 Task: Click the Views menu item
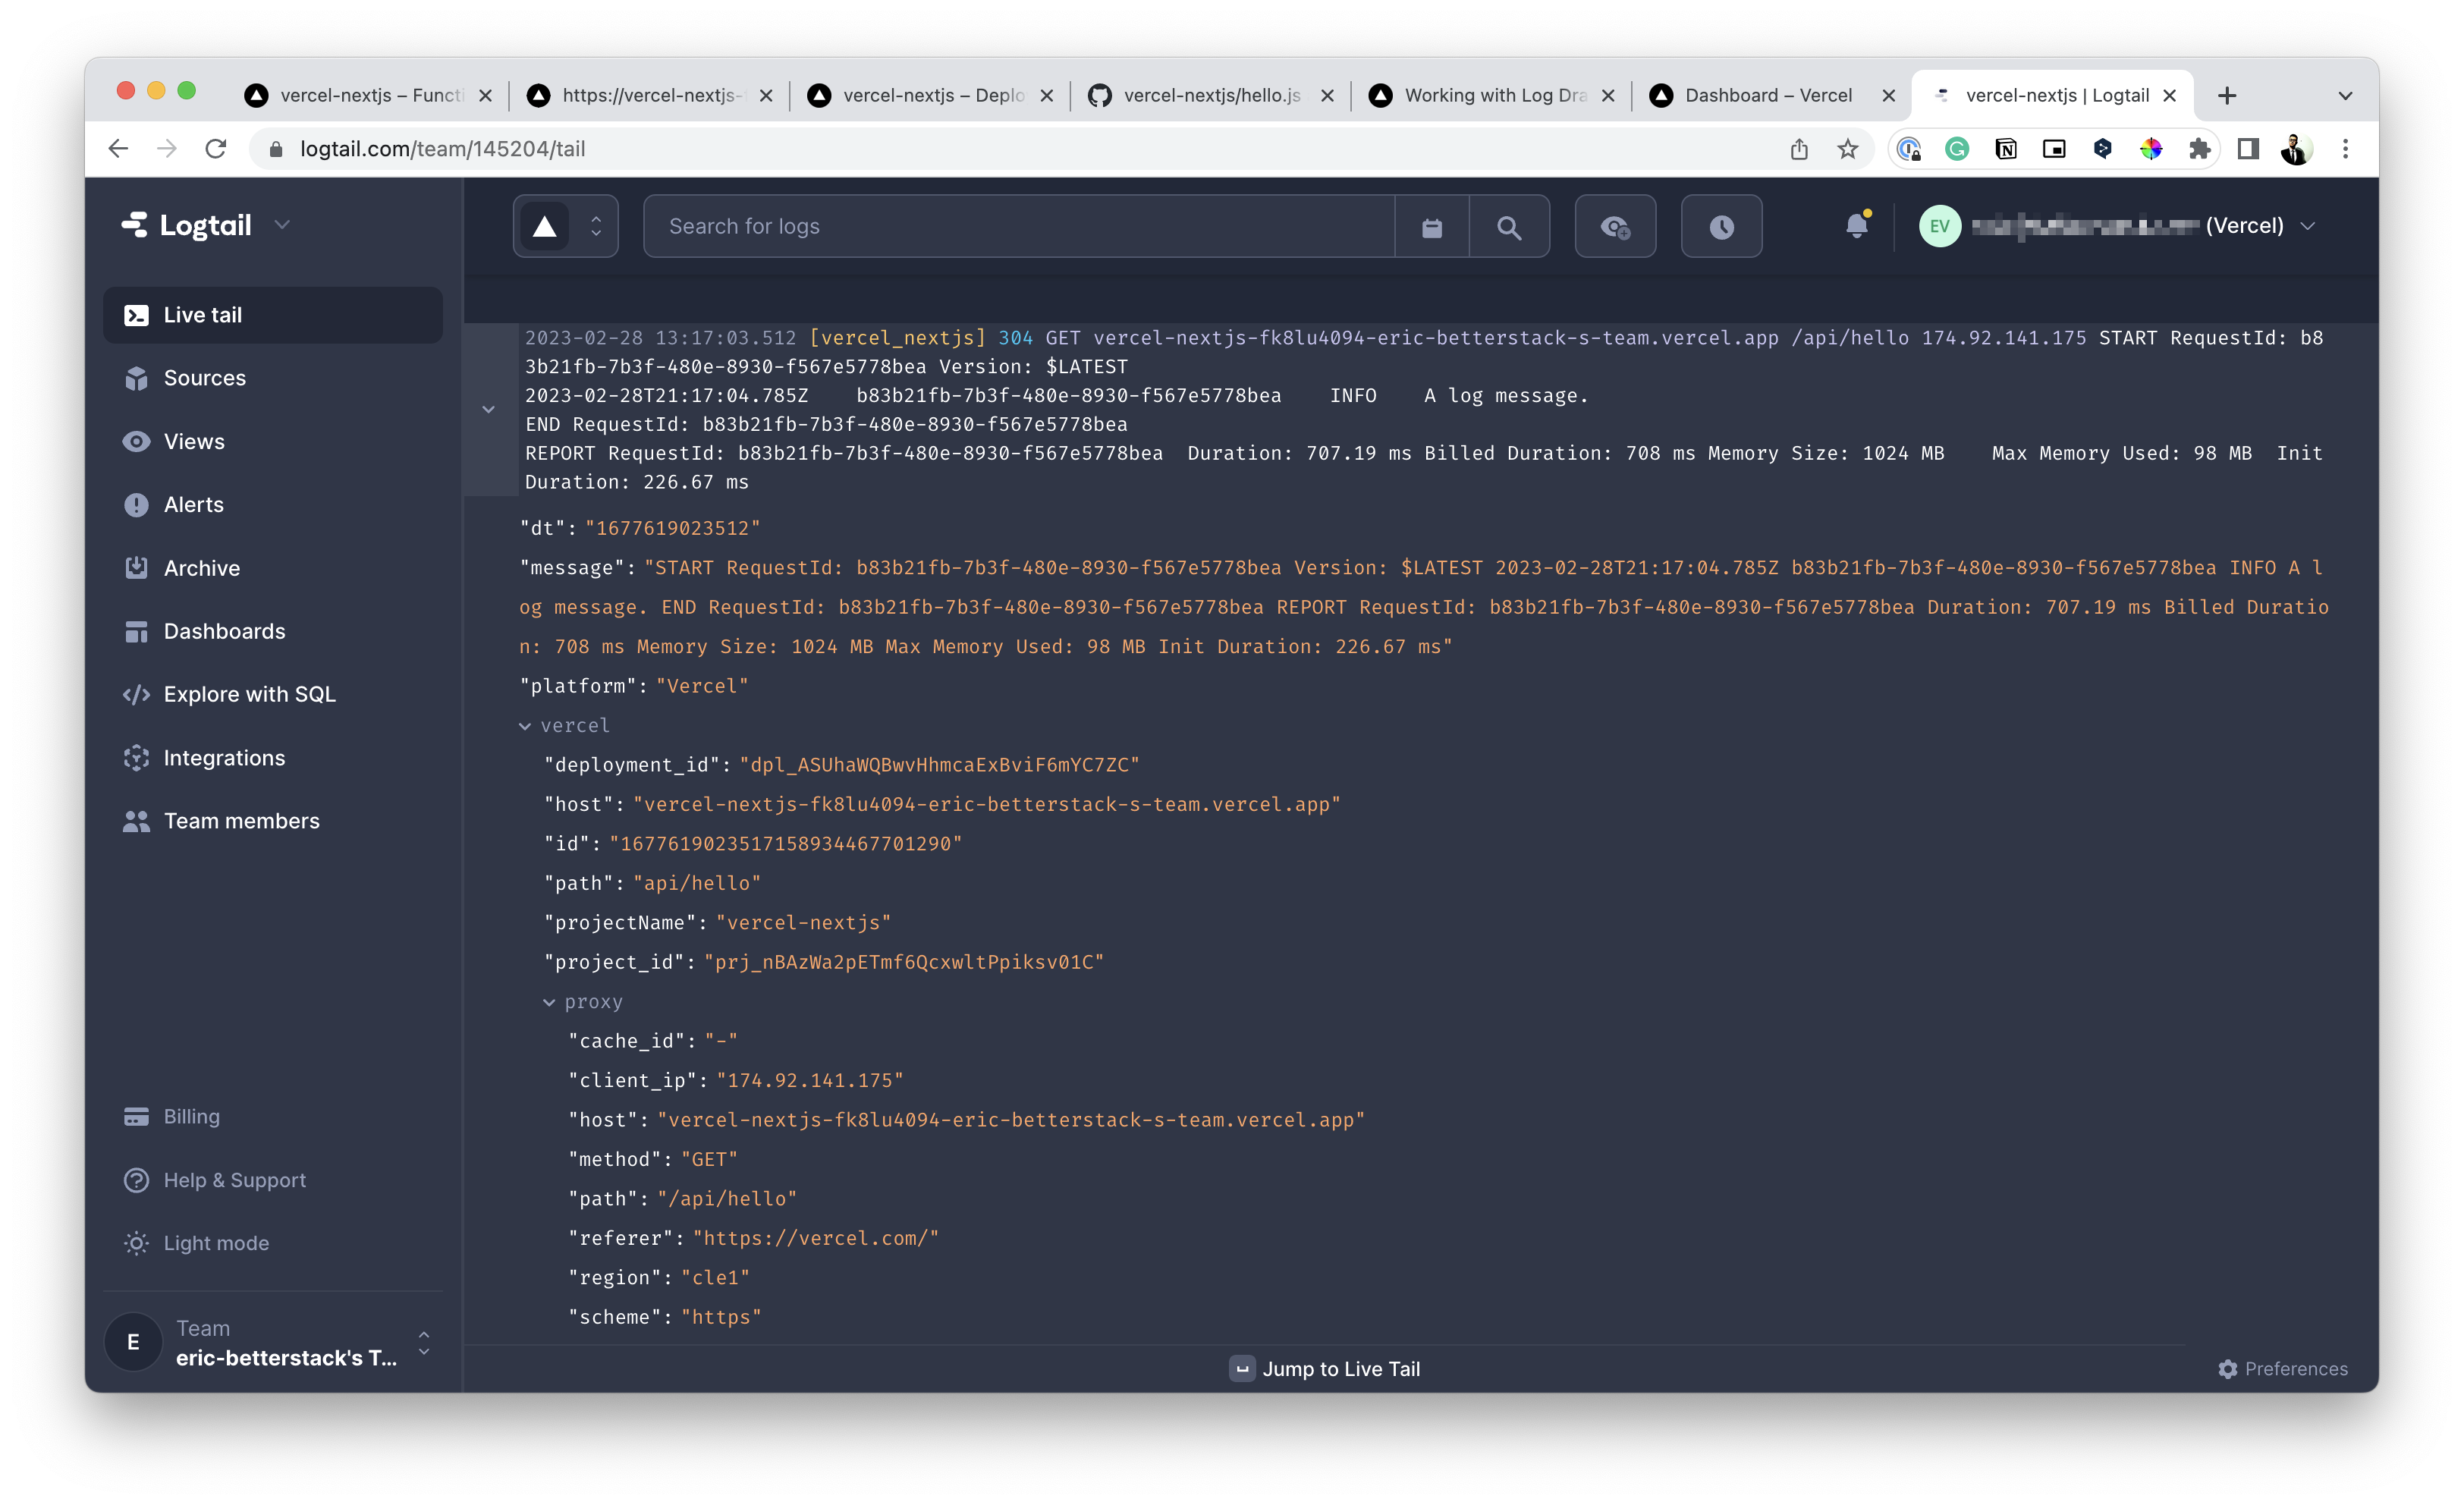[x=193, y=440]
